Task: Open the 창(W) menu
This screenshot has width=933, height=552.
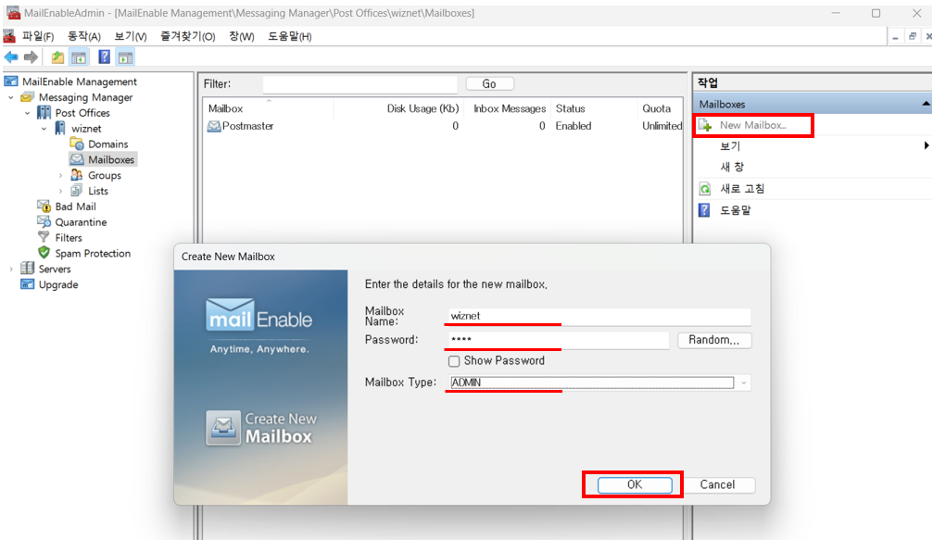Action: coord(242,36)
